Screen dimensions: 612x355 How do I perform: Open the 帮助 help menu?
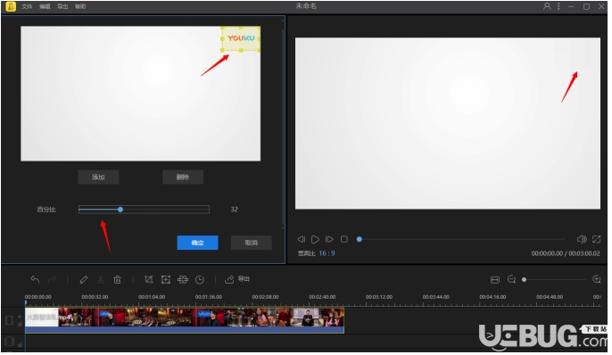click(x=81, y=6)
